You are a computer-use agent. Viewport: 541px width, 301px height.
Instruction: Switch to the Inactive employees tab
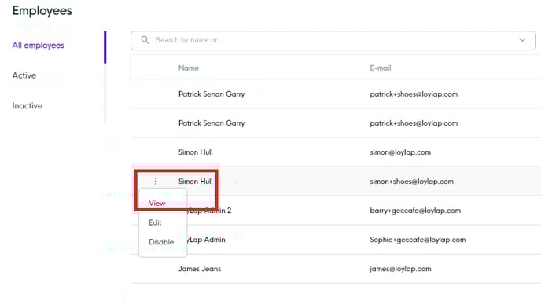click(28, 106)
